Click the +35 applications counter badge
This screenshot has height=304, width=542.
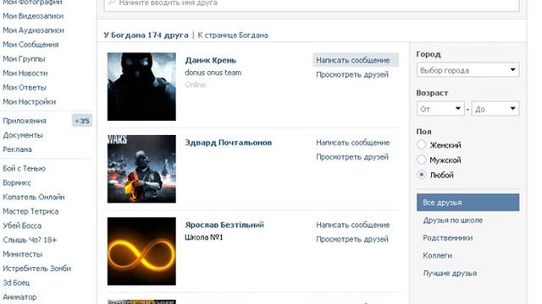click(x=82, y=121)
